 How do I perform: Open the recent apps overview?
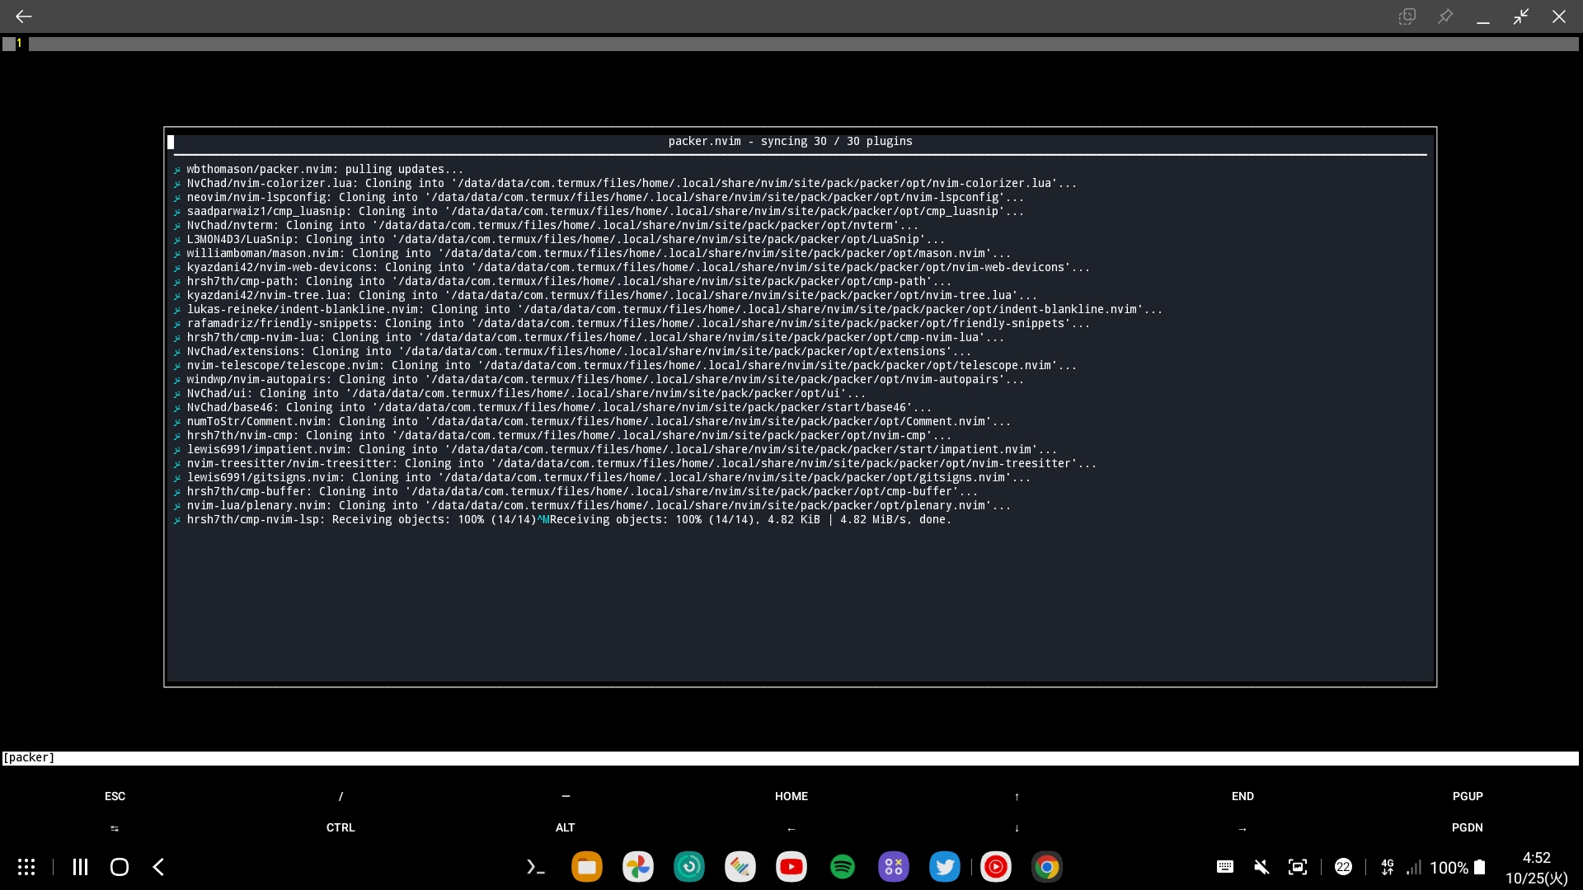coord(79,867)
